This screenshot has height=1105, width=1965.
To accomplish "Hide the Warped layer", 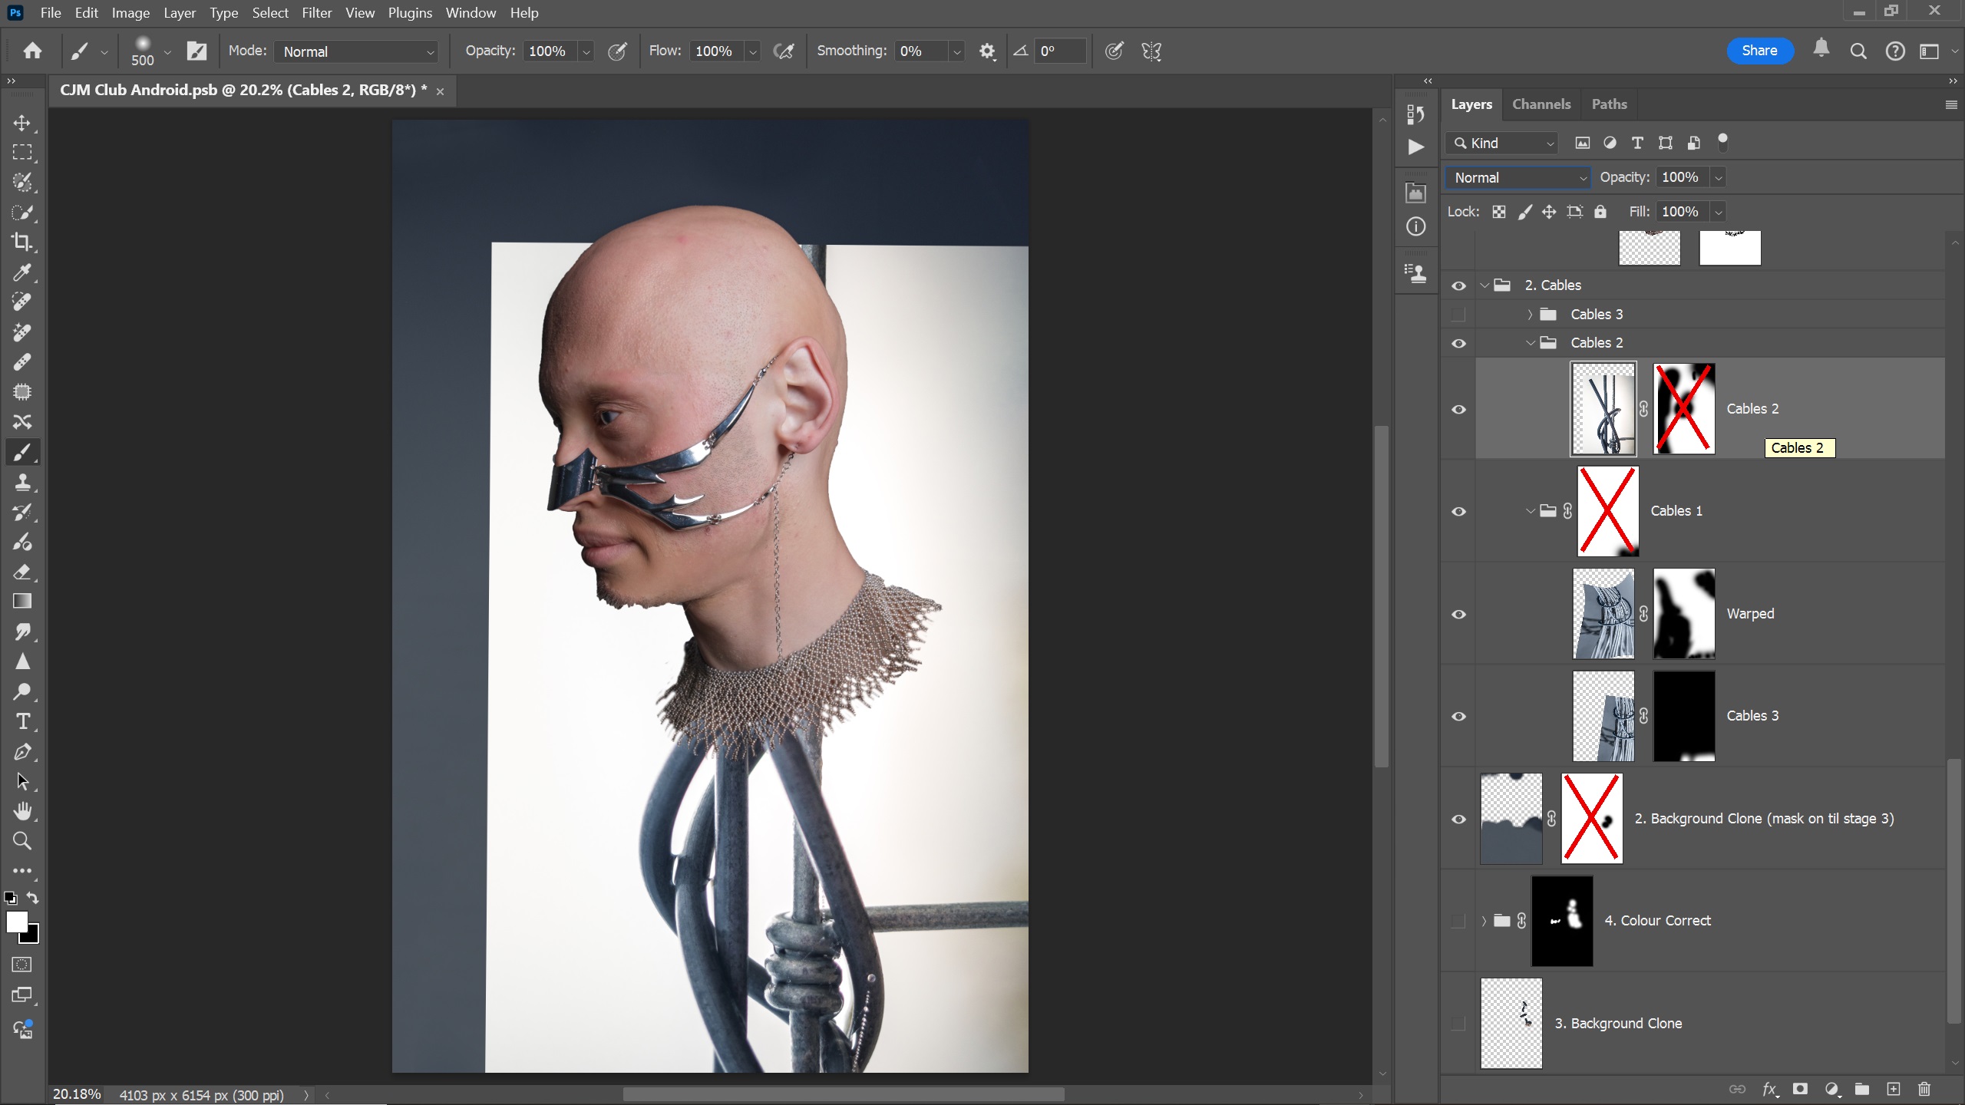I will pyautogui.click(x=1458, y=614).
